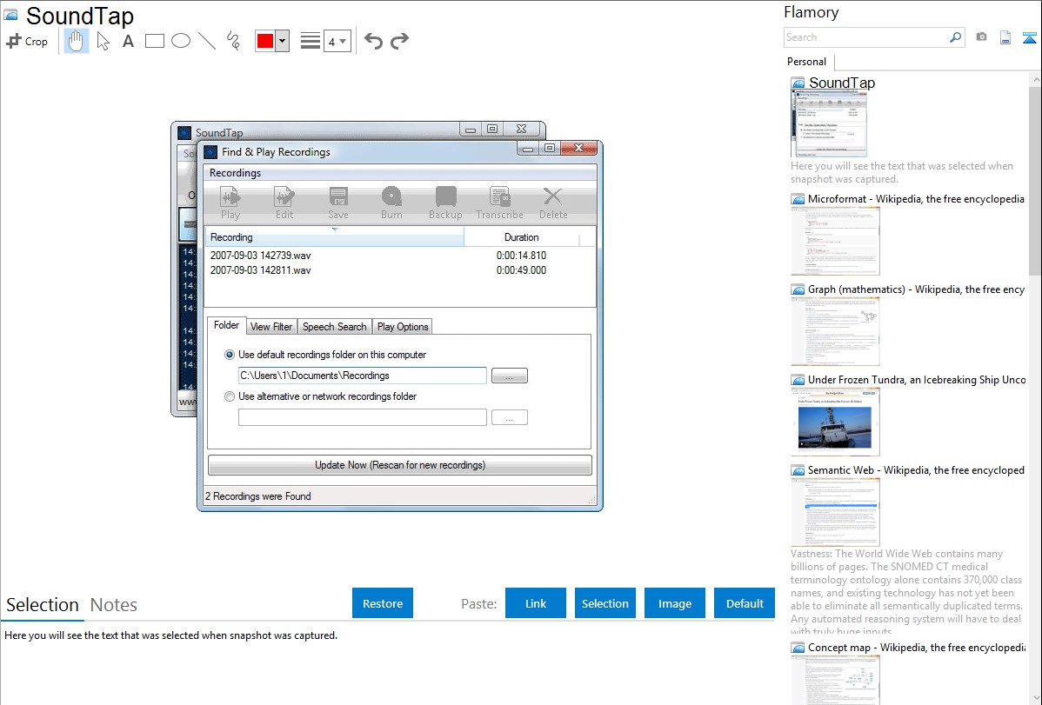Click the Save recording icon
Screen dimensions: 1042x705
tap(338, 203)
